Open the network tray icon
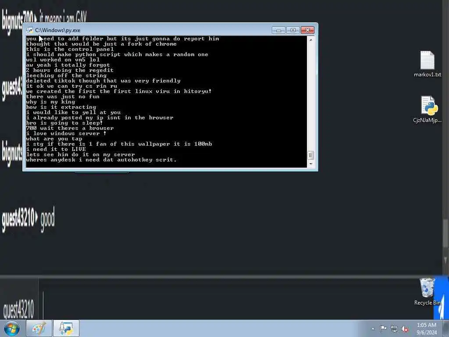The height and width of the screenshot is (337, 449). [x=394, y=329]
